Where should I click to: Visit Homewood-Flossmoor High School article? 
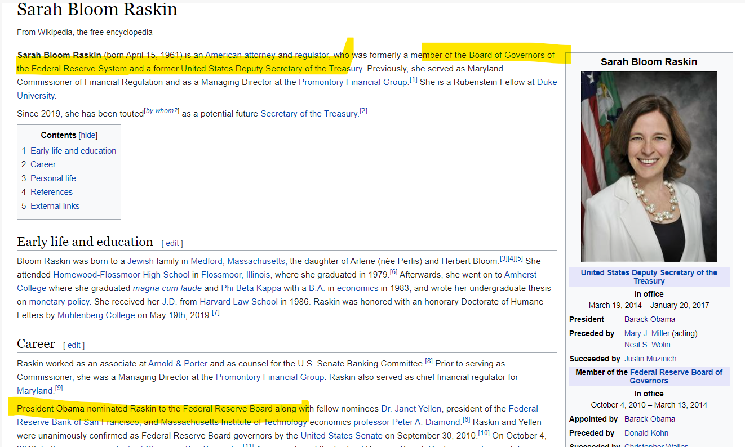tap(121, 275)
